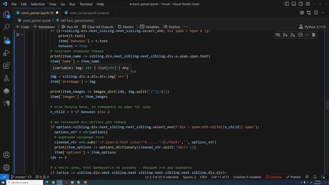Open notebook toolbar overflow ellipsis
329x185 pixels.
point(186,27)
